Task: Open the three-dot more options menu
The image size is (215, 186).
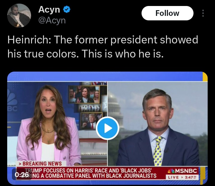Action: pyautogui.click(x=203, y=13)
